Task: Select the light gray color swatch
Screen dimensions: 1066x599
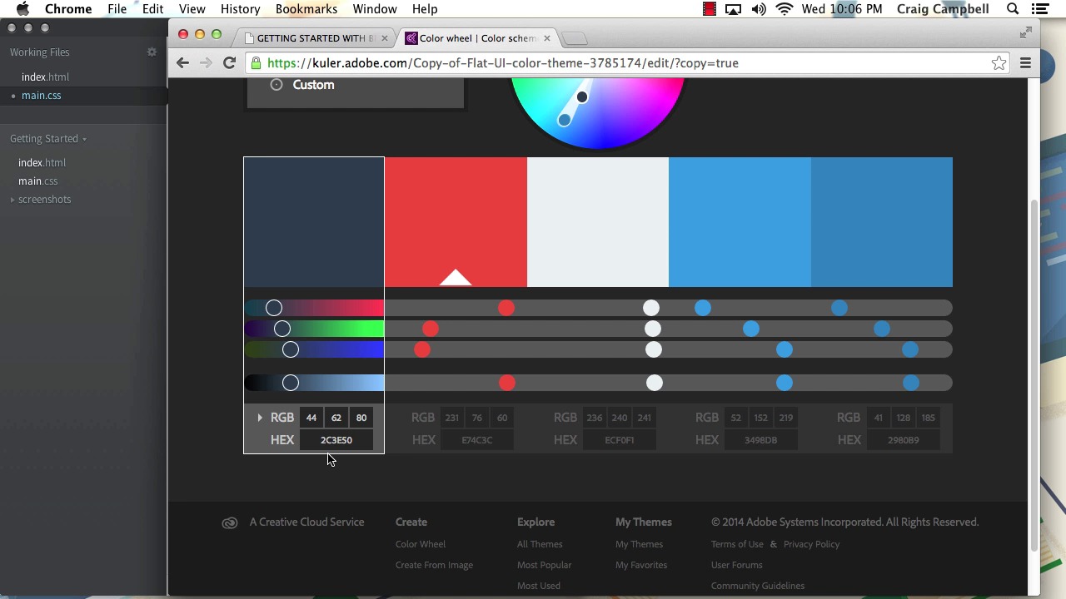Action: 598,222
